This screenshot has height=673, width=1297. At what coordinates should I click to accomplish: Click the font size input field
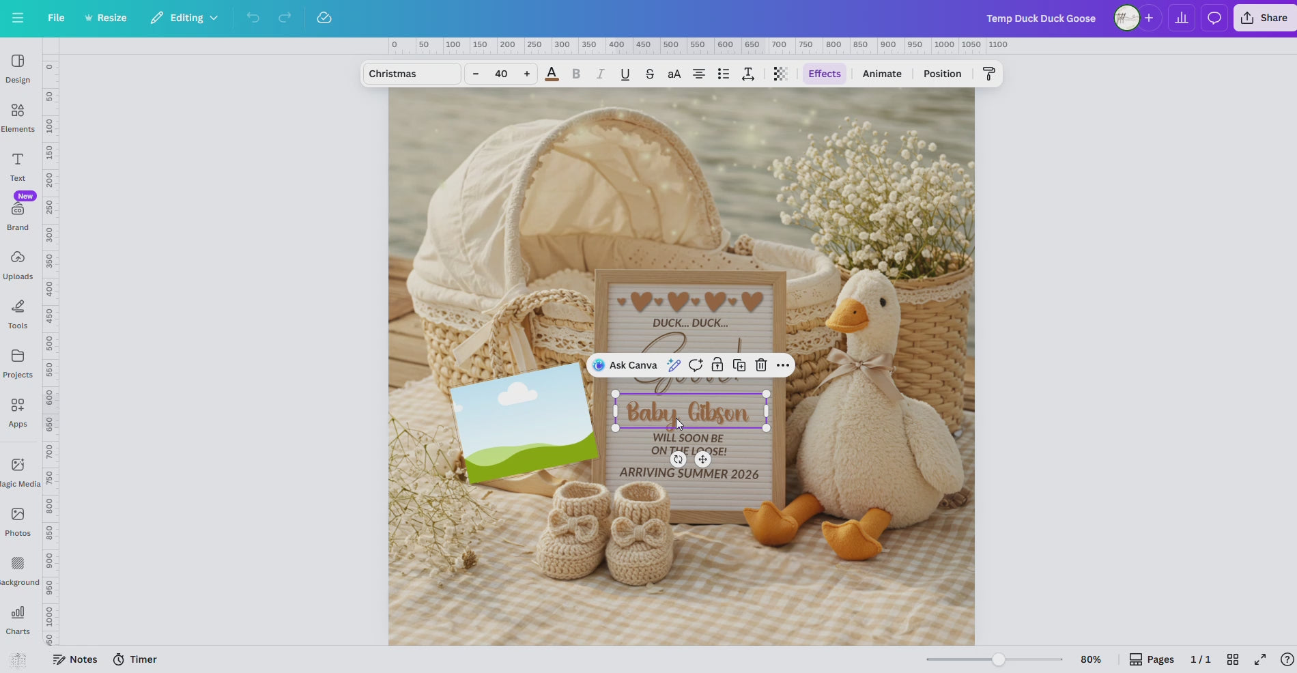tap(501, 74)
